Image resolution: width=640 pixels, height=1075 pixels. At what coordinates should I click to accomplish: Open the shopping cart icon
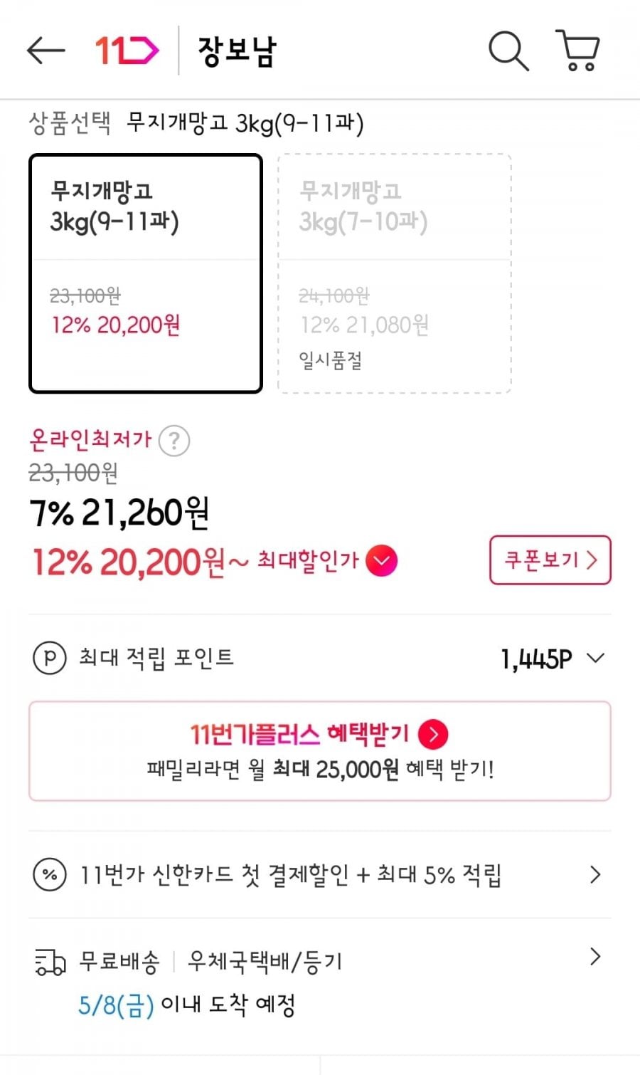click(578, 51)
